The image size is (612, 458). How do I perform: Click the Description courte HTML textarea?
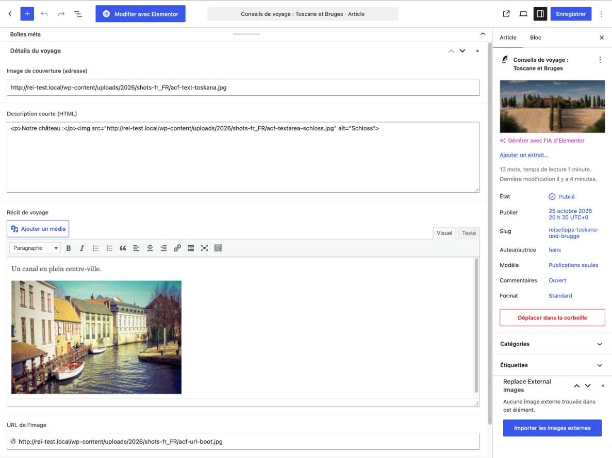[243, 157]
